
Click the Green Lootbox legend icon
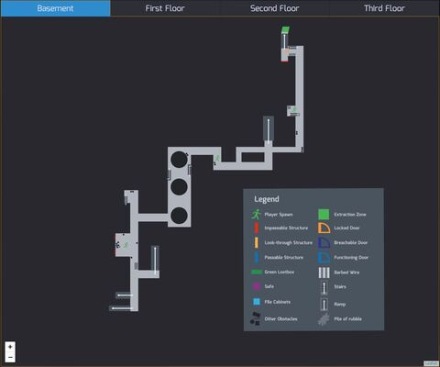pos(257,272)
